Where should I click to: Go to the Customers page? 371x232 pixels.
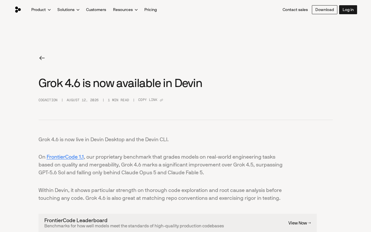tap(96, 10)
